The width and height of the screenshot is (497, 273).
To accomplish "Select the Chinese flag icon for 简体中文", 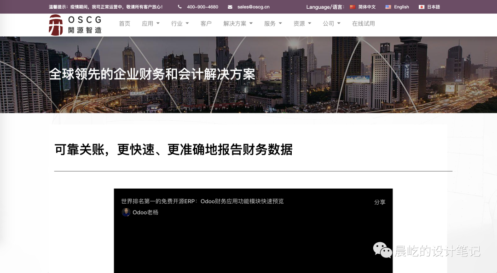I will pos(353,7).
